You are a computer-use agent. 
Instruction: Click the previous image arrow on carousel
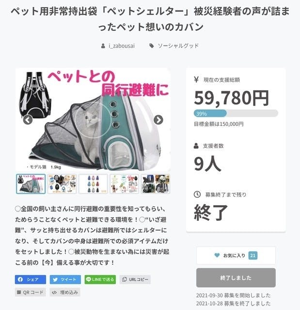(x=28, y=120)
